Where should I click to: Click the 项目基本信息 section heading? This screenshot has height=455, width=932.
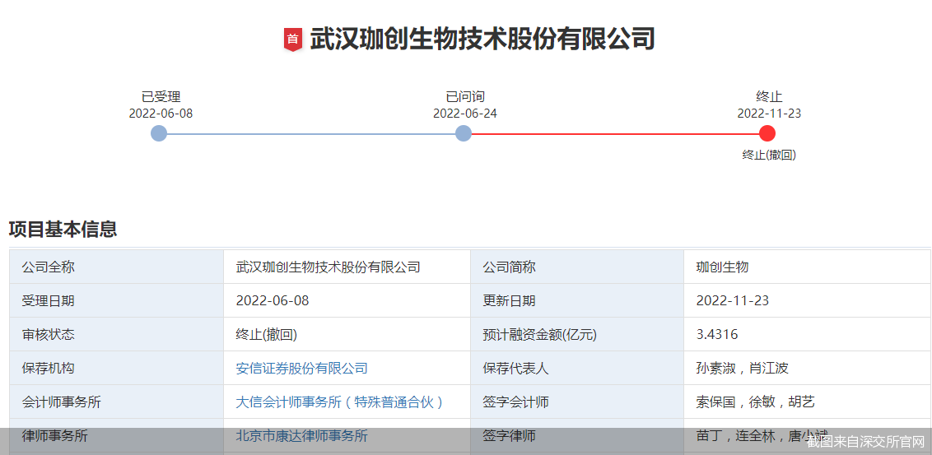63,230
